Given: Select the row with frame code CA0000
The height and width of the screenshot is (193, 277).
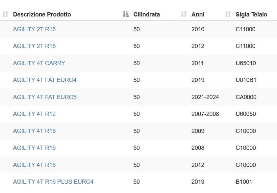Looking at the screenshot, I should 138,97.
